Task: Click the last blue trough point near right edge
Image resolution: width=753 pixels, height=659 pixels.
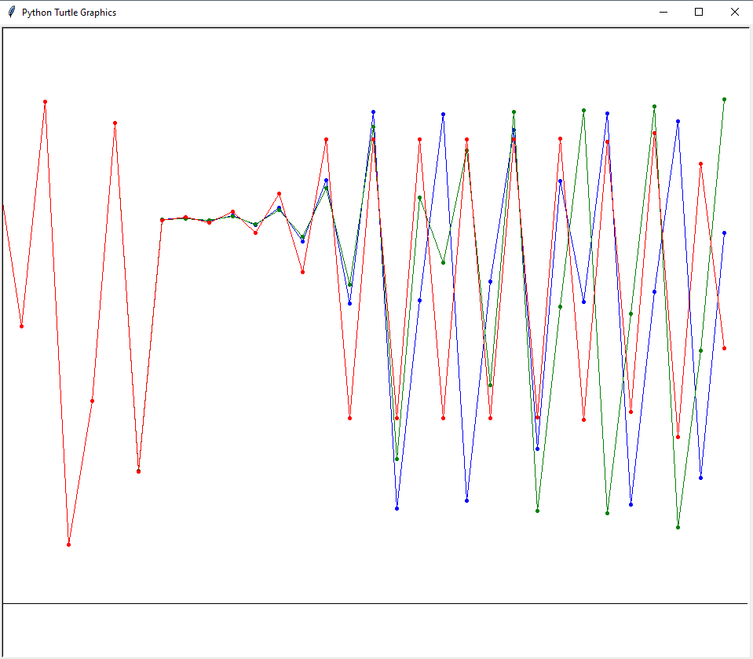Action: click(700, 478)
